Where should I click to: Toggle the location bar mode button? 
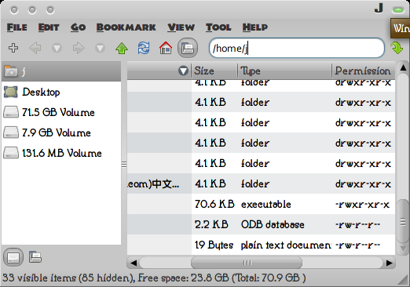pyautogui.click(x=188, y=48)
